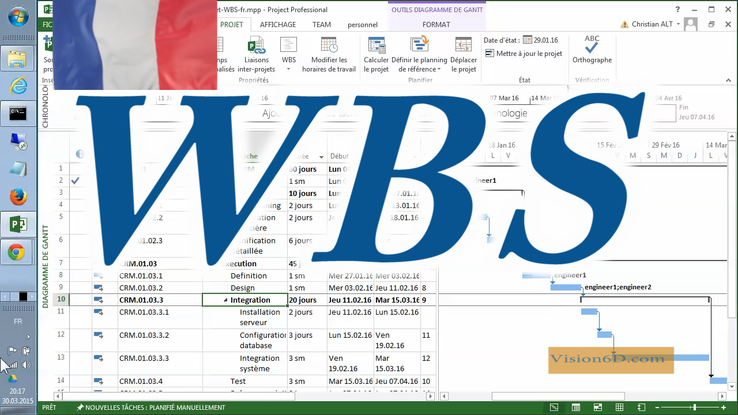Click the user avatar picture
Image resolution: width=738 pixels, height=415 pixels.
(x=691, y=24)
